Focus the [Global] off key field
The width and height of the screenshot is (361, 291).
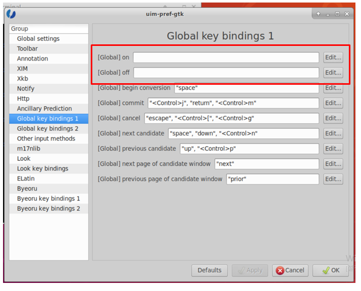226,73
